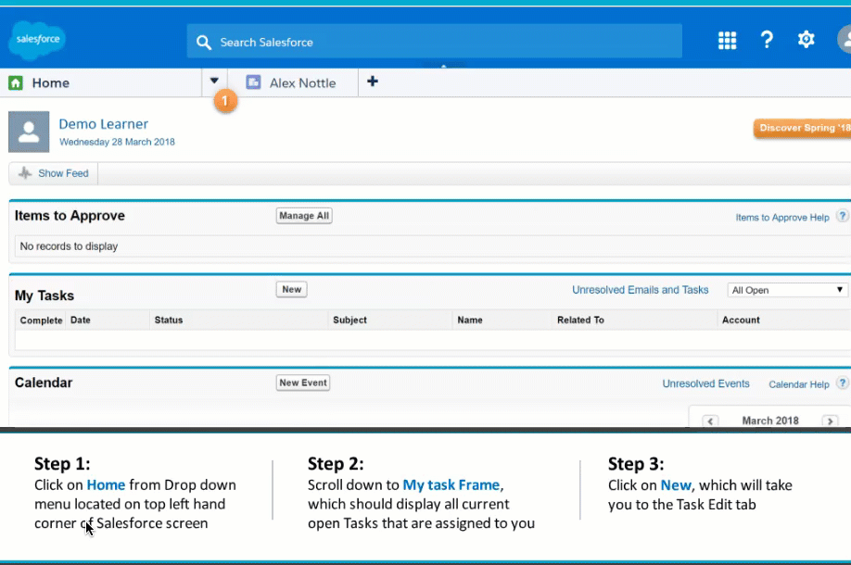Open Unresolved Events link
Viewport: 851px width, 565px height.
(x=705, y=383)
